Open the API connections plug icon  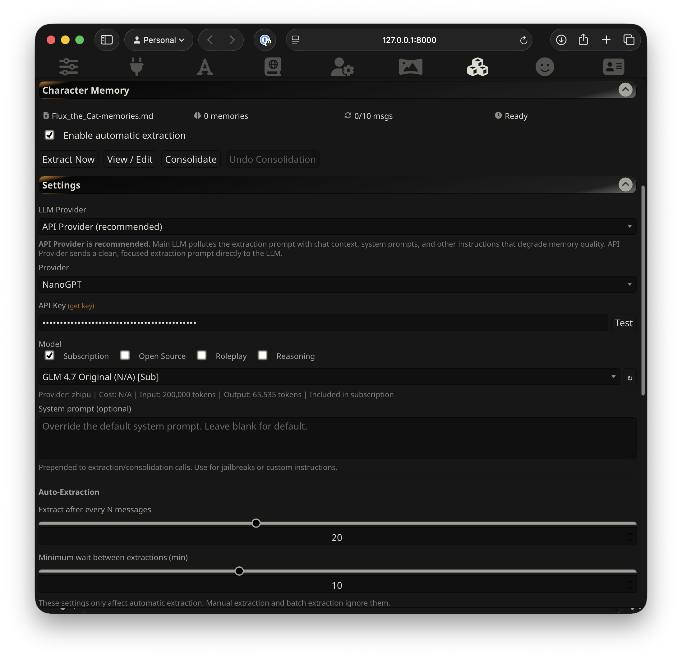pos(136,67)
